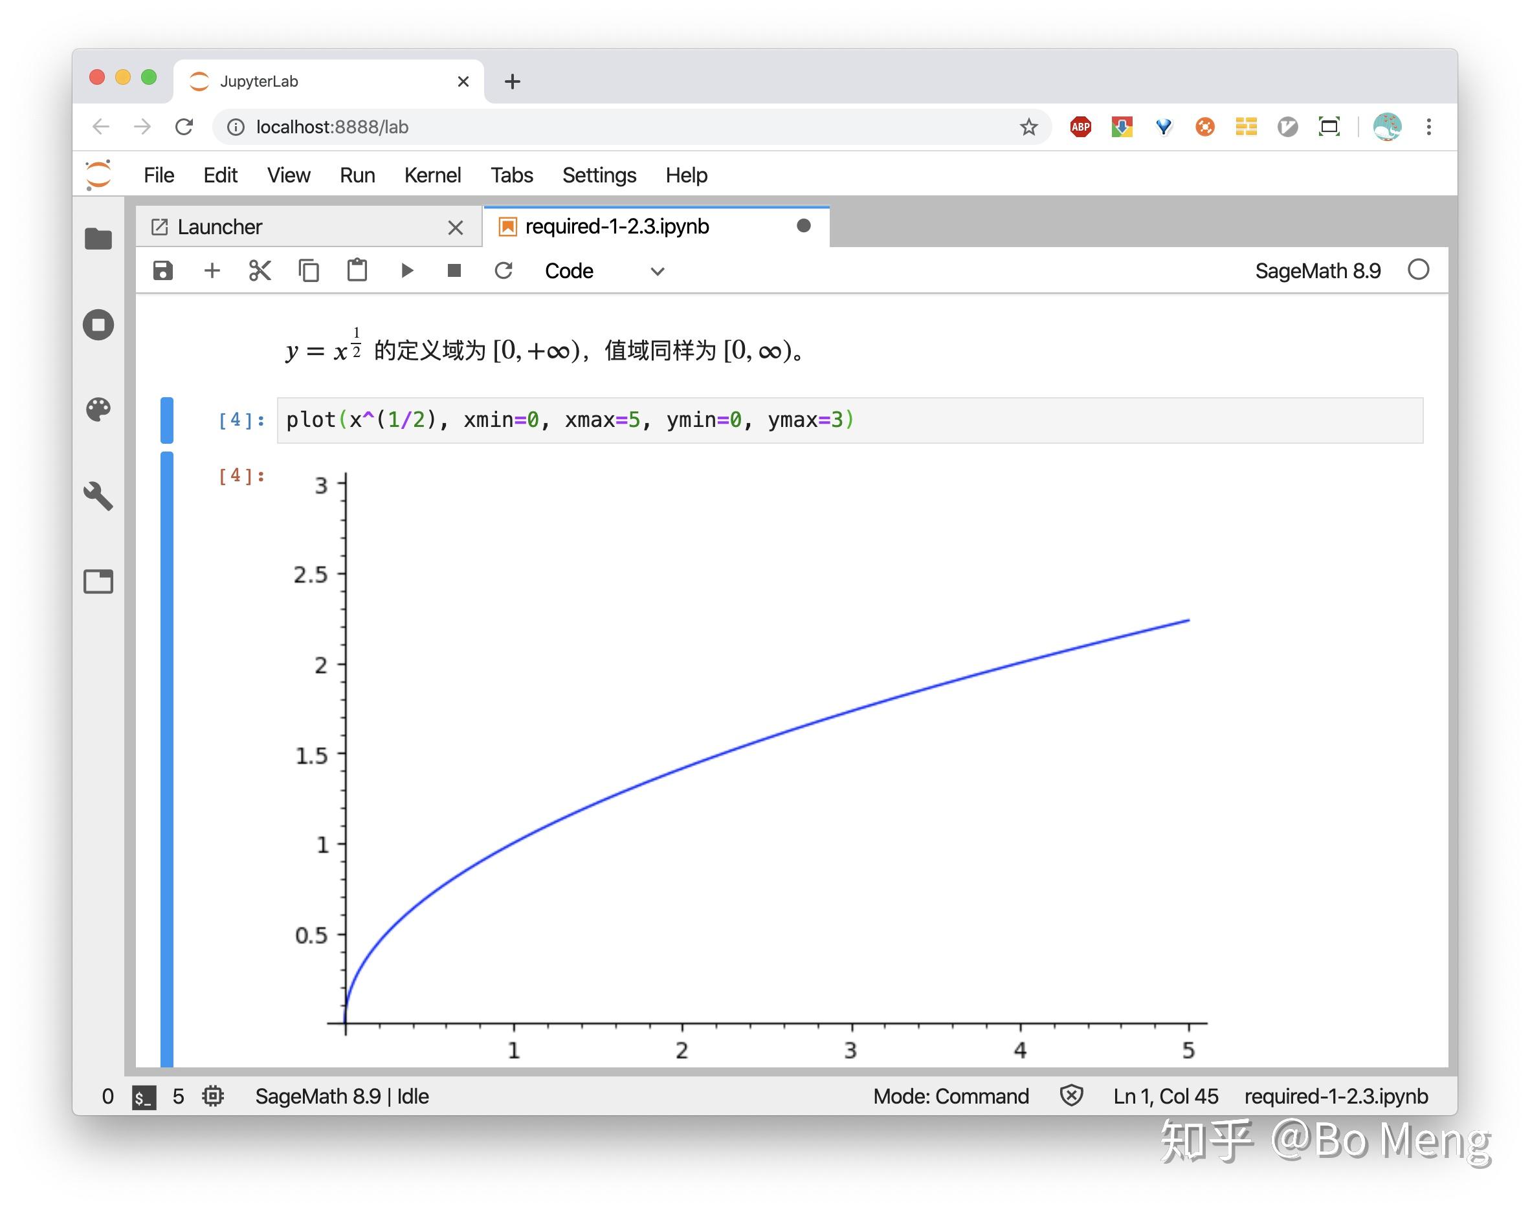
Task: Cut selected cell with scissors icon
Action: (260, 270)
